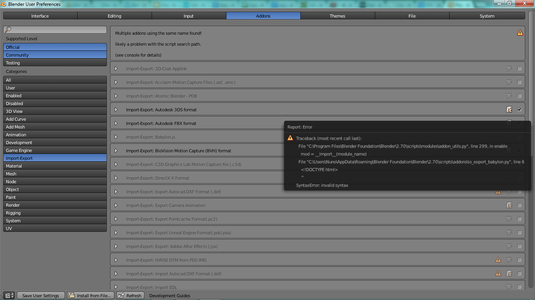The height and width of the screenshot is (300, 535).
Task: Click the community icon on the 3D-Coat Applink row
Action: tap(509, 69)
